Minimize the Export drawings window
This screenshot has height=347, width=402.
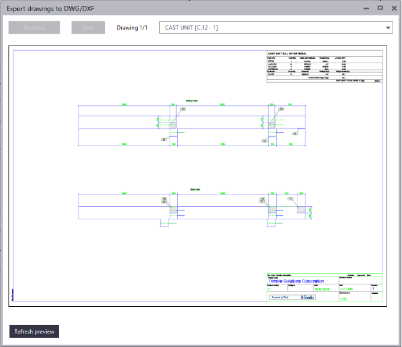pyautogui.click(x=366, y=8)
